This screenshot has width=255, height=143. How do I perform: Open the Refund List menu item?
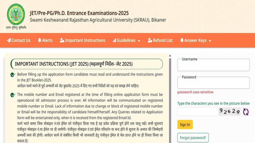[160, 40]
